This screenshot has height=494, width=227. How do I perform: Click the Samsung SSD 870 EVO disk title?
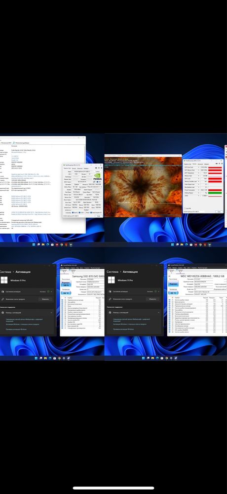pyautogui.click(x=88, y=276)
